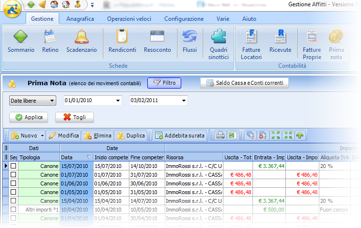Image resolution: width=361 pixels, height=228 pixels.
Task: Open the Date libere period dropdown
Action: (32, 101)
